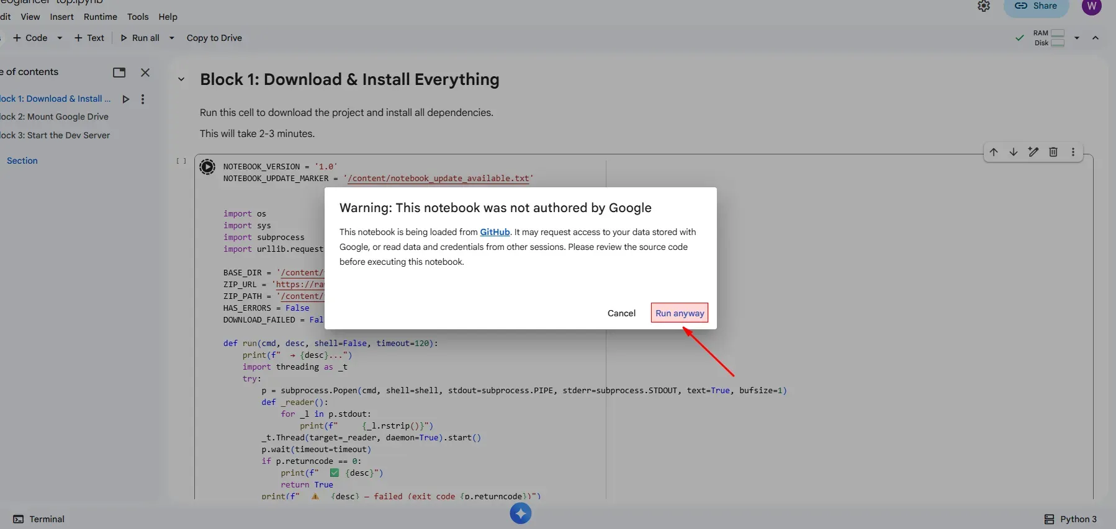Viewport: 1116px width, 529px height.
Task: Click the 'import sys' code line
Action: click(247, 226)
